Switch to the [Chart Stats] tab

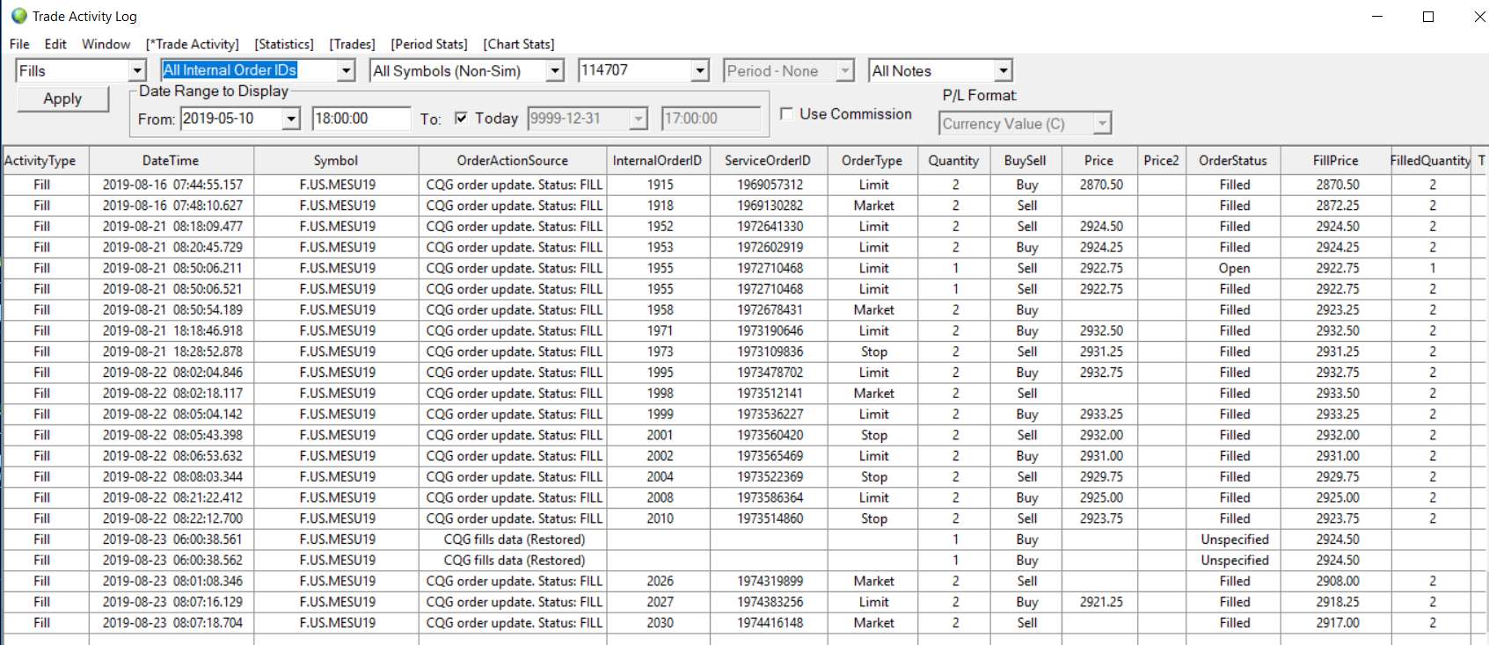tap(519, 44)
